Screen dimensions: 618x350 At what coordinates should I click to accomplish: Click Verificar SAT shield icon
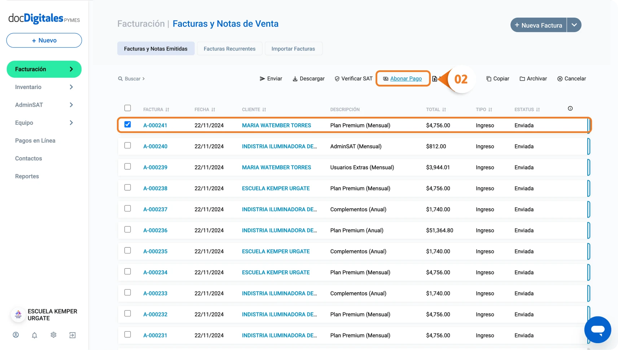coord(337,79)
